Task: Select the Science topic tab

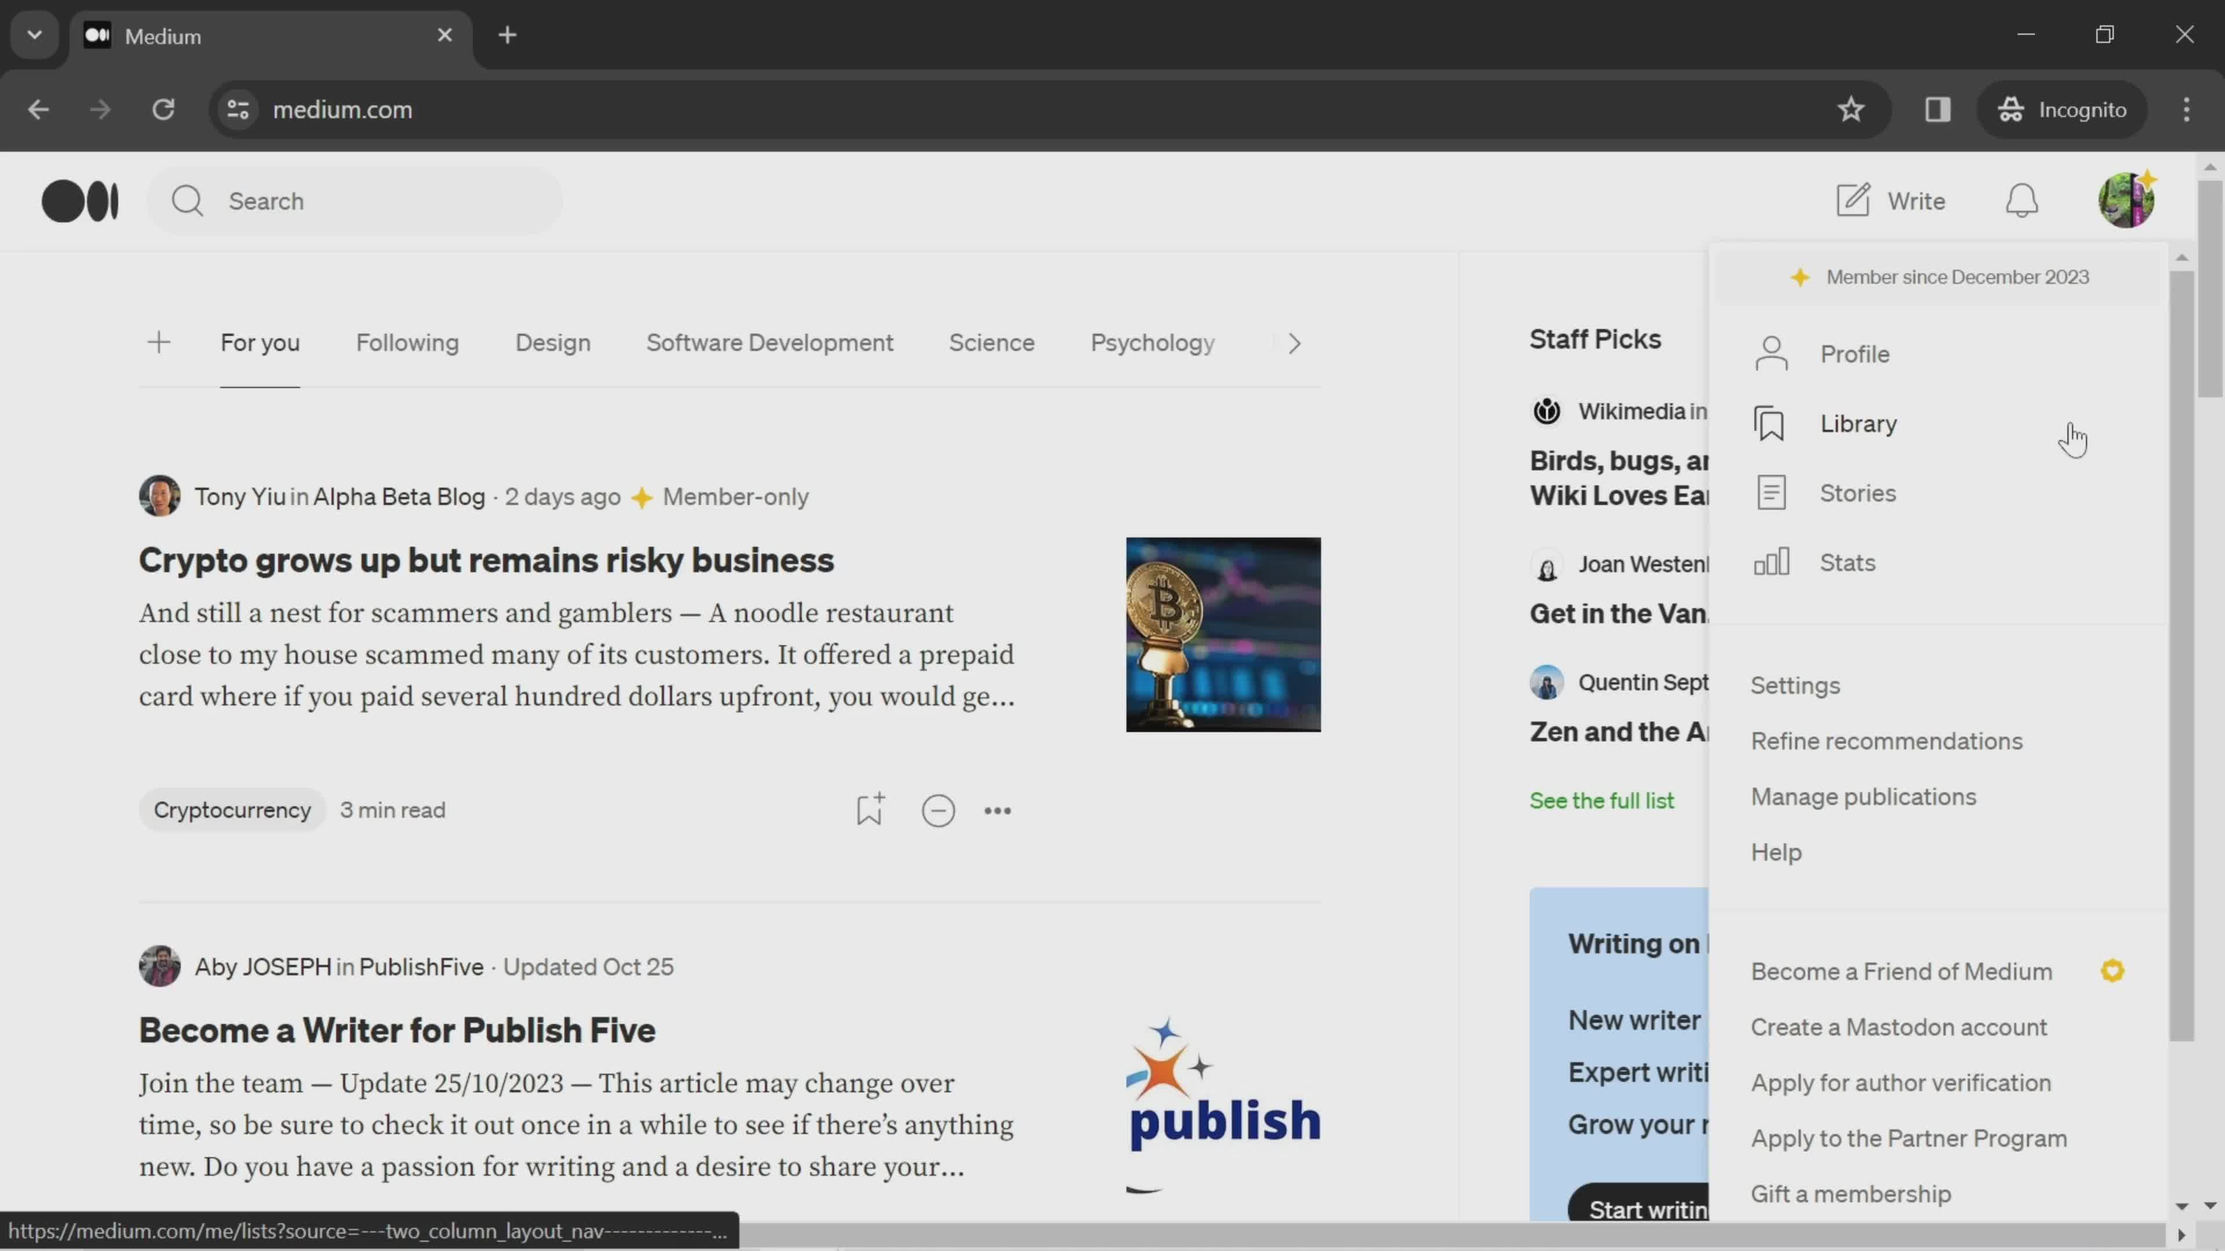Action: pyautogui.click(x=991, y=343)
